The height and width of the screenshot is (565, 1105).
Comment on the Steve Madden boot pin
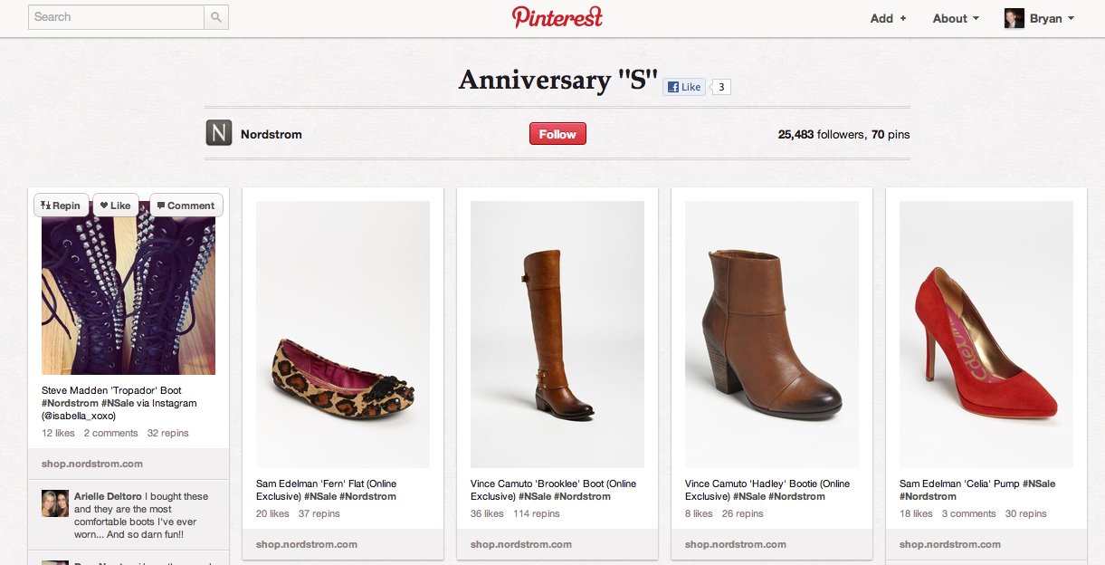pos(186,206)
